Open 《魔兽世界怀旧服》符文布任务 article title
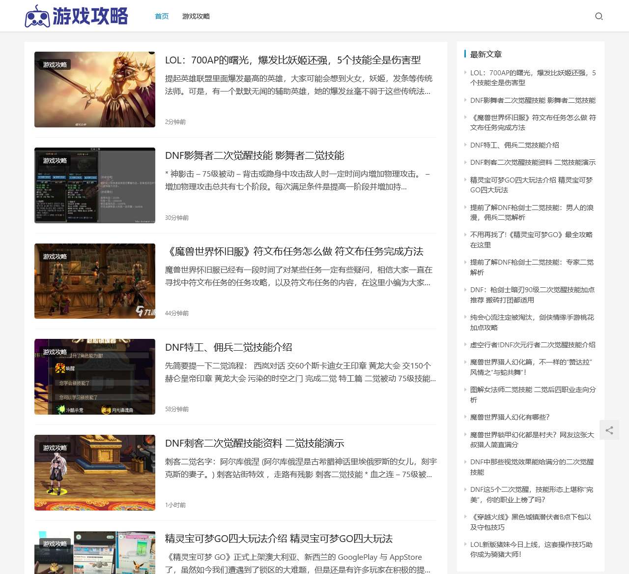Viewport: 629px width, 574px height. click(x=294, y=251)
